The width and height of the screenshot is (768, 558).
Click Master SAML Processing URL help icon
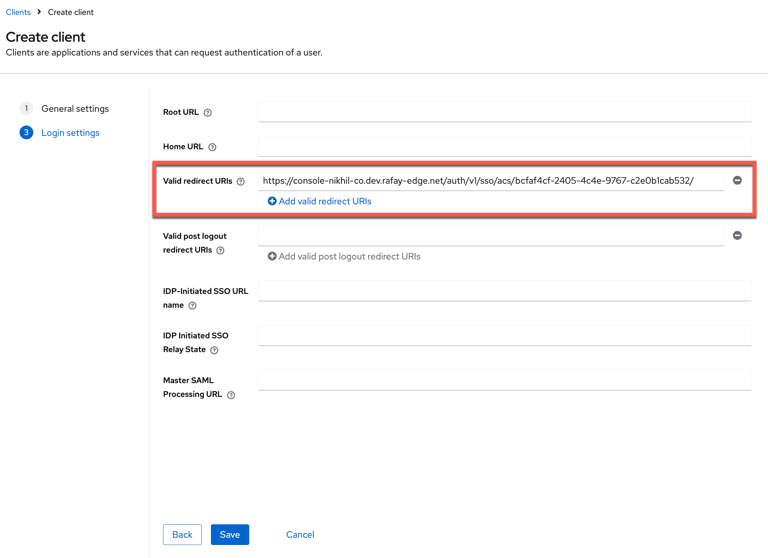pos(231,395)
